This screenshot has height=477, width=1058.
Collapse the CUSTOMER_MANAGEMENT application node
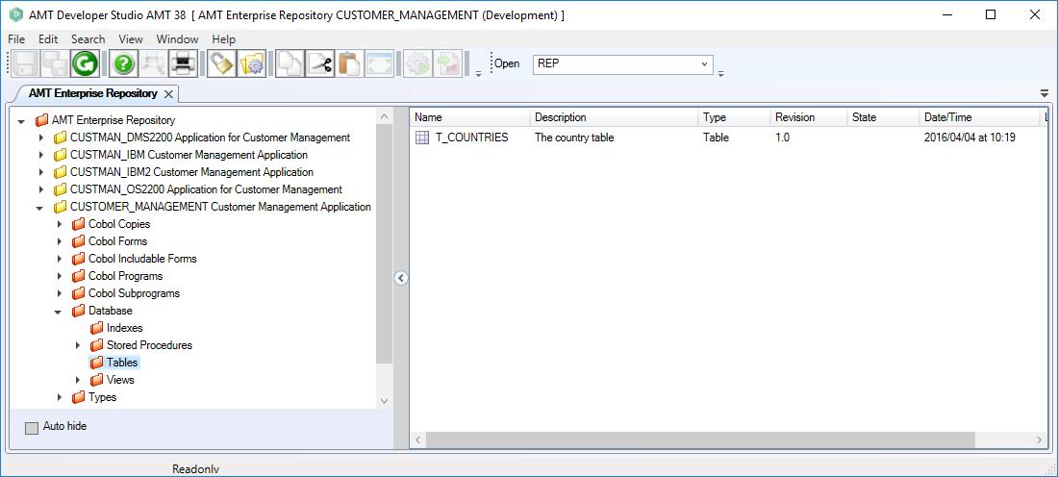click(39, 208)
